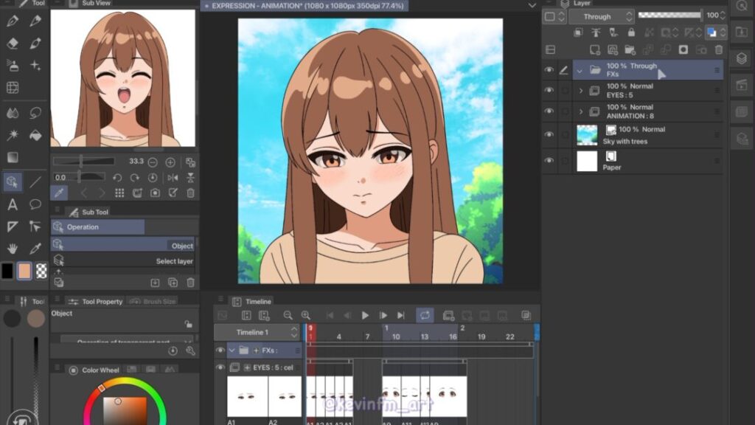Select the Eraser tool
This screenshot has height=425, width=755.
(x=13, y=44)
